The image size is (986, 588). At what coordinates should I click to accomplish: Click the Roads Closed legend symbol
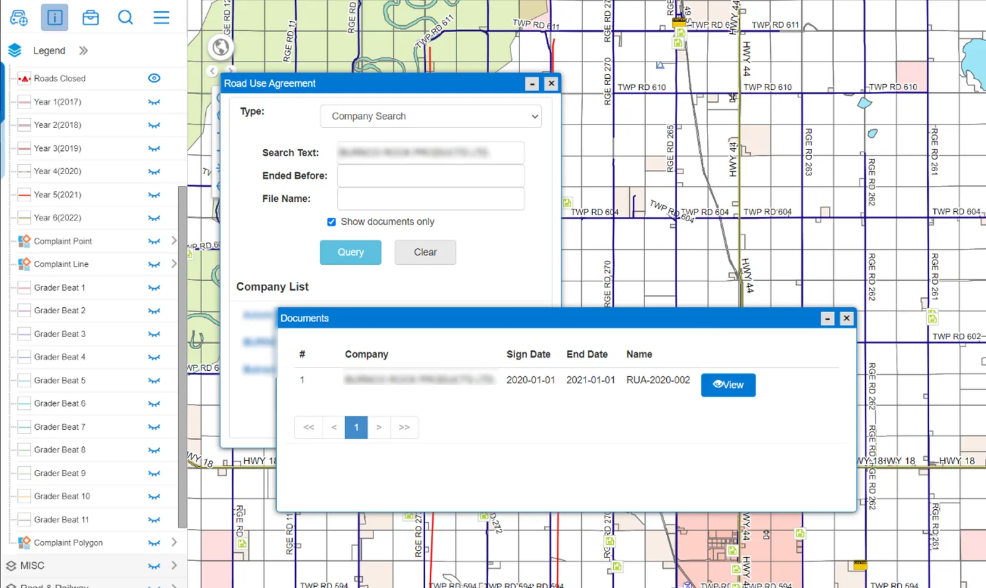click(x=25, y=78)
